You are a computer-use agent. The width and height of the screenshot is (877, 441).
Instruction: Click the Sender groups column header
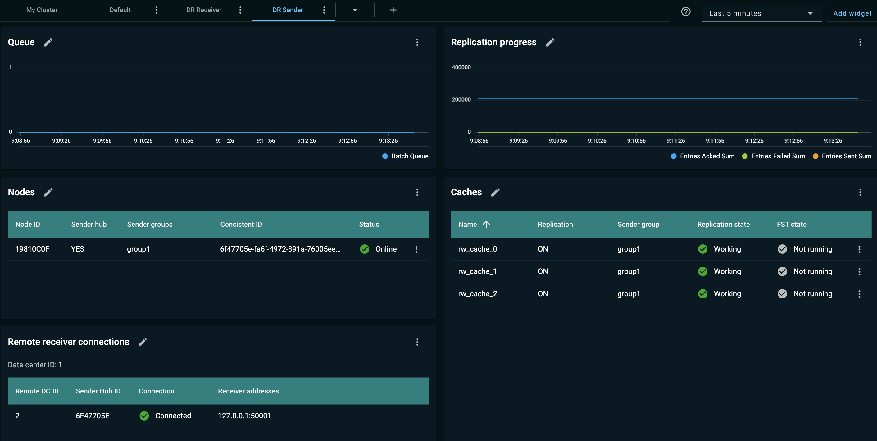[149, 224]
